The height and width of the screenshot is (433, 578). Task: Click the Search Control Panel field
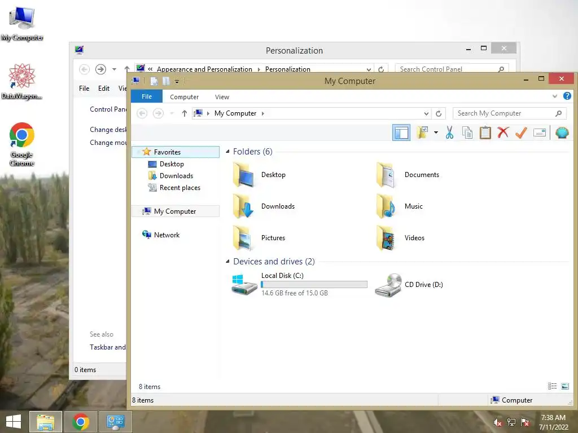coord(452,69)
